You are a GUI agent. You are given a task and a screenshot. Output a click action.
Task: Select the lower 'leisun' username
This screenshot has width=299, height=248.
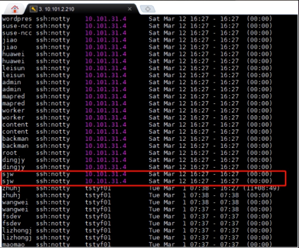(13, 75)
